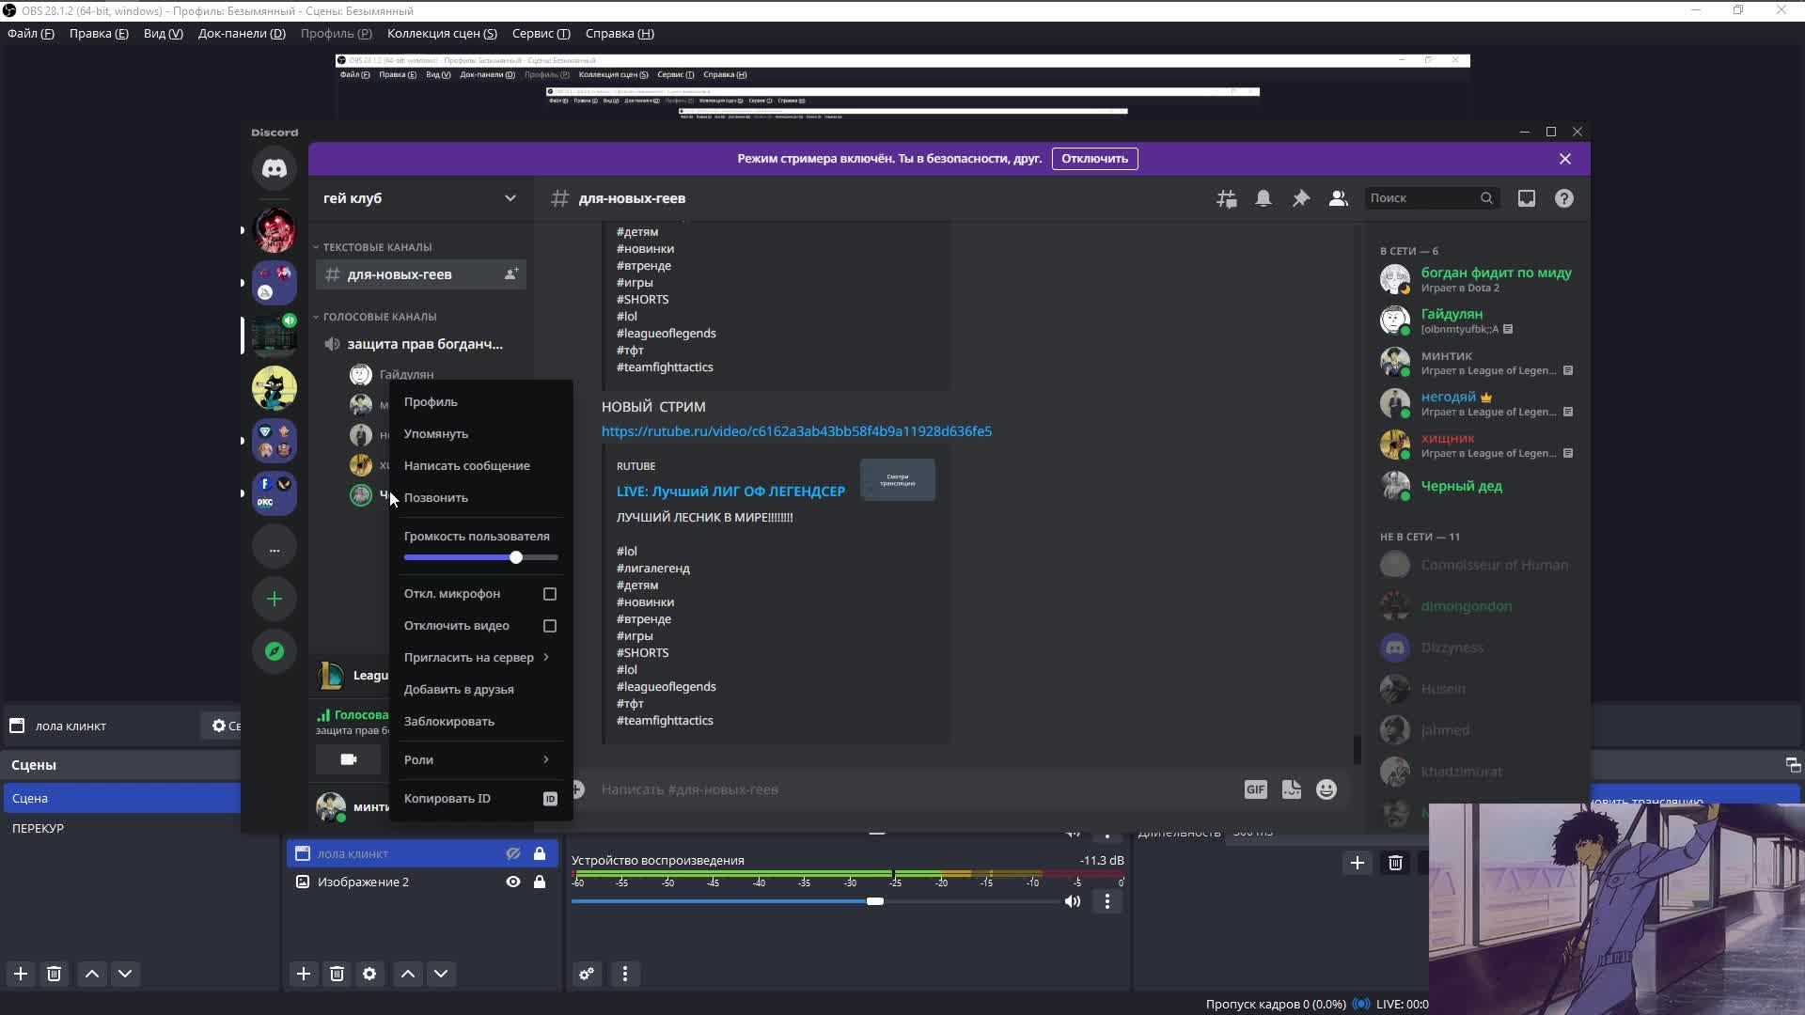The image size is (1805, 1015).
Task: Check the 'Откл. микрофон' checkbox
Action: (550, 594)
